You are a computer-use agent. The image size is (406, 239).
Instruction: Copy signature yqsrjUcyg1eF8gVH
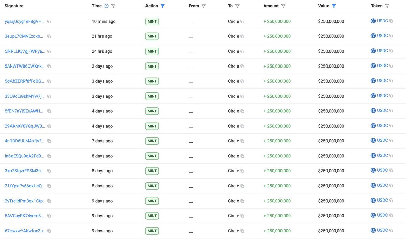pos(49,22)
